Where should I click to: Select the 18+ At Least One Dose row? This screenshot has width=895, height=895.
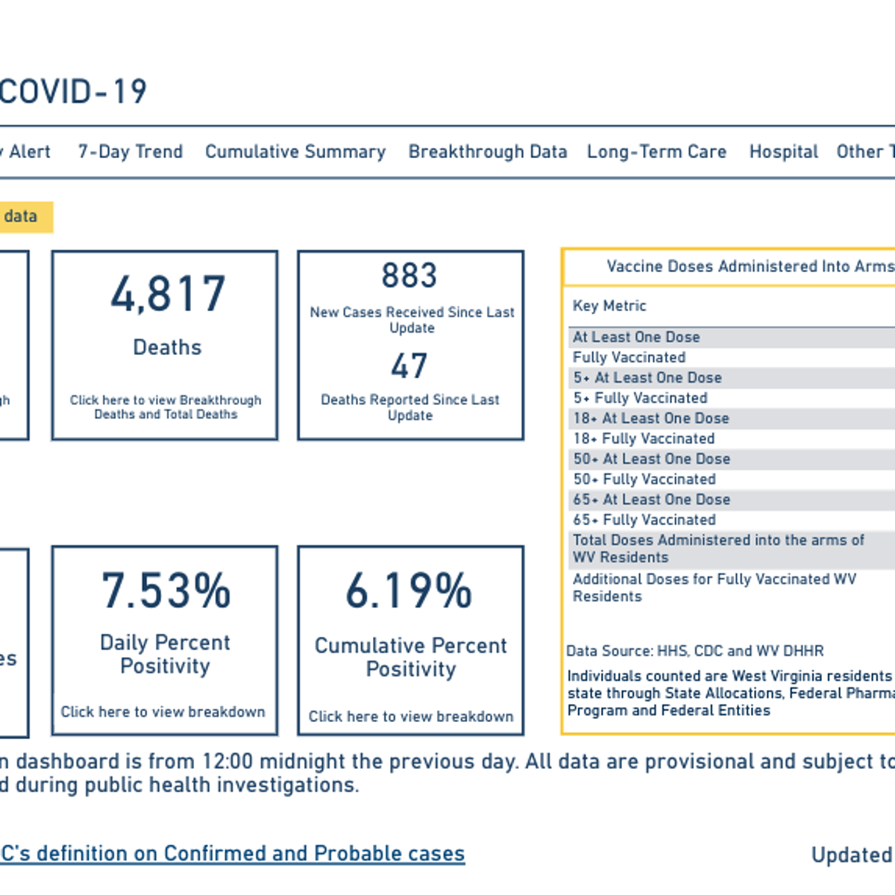point(650,418)
